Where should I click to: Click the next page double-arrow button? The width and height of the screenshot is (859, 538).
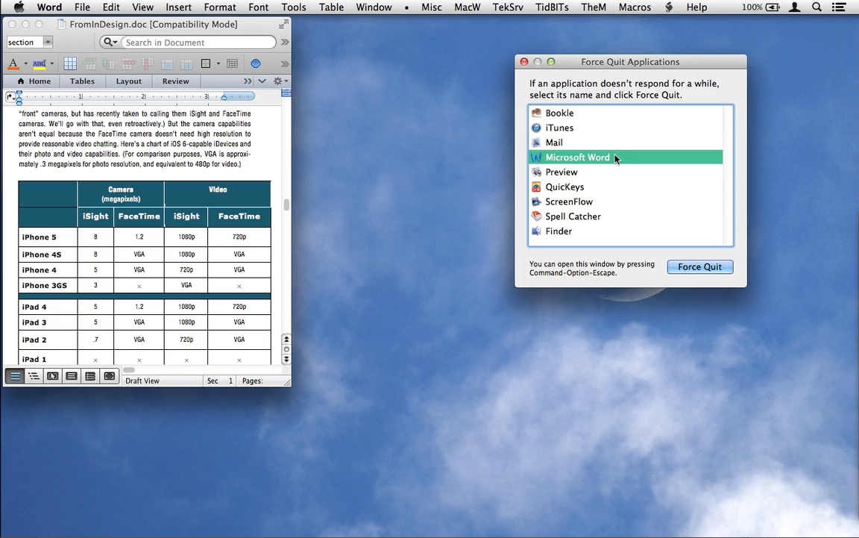pos(286,359)
